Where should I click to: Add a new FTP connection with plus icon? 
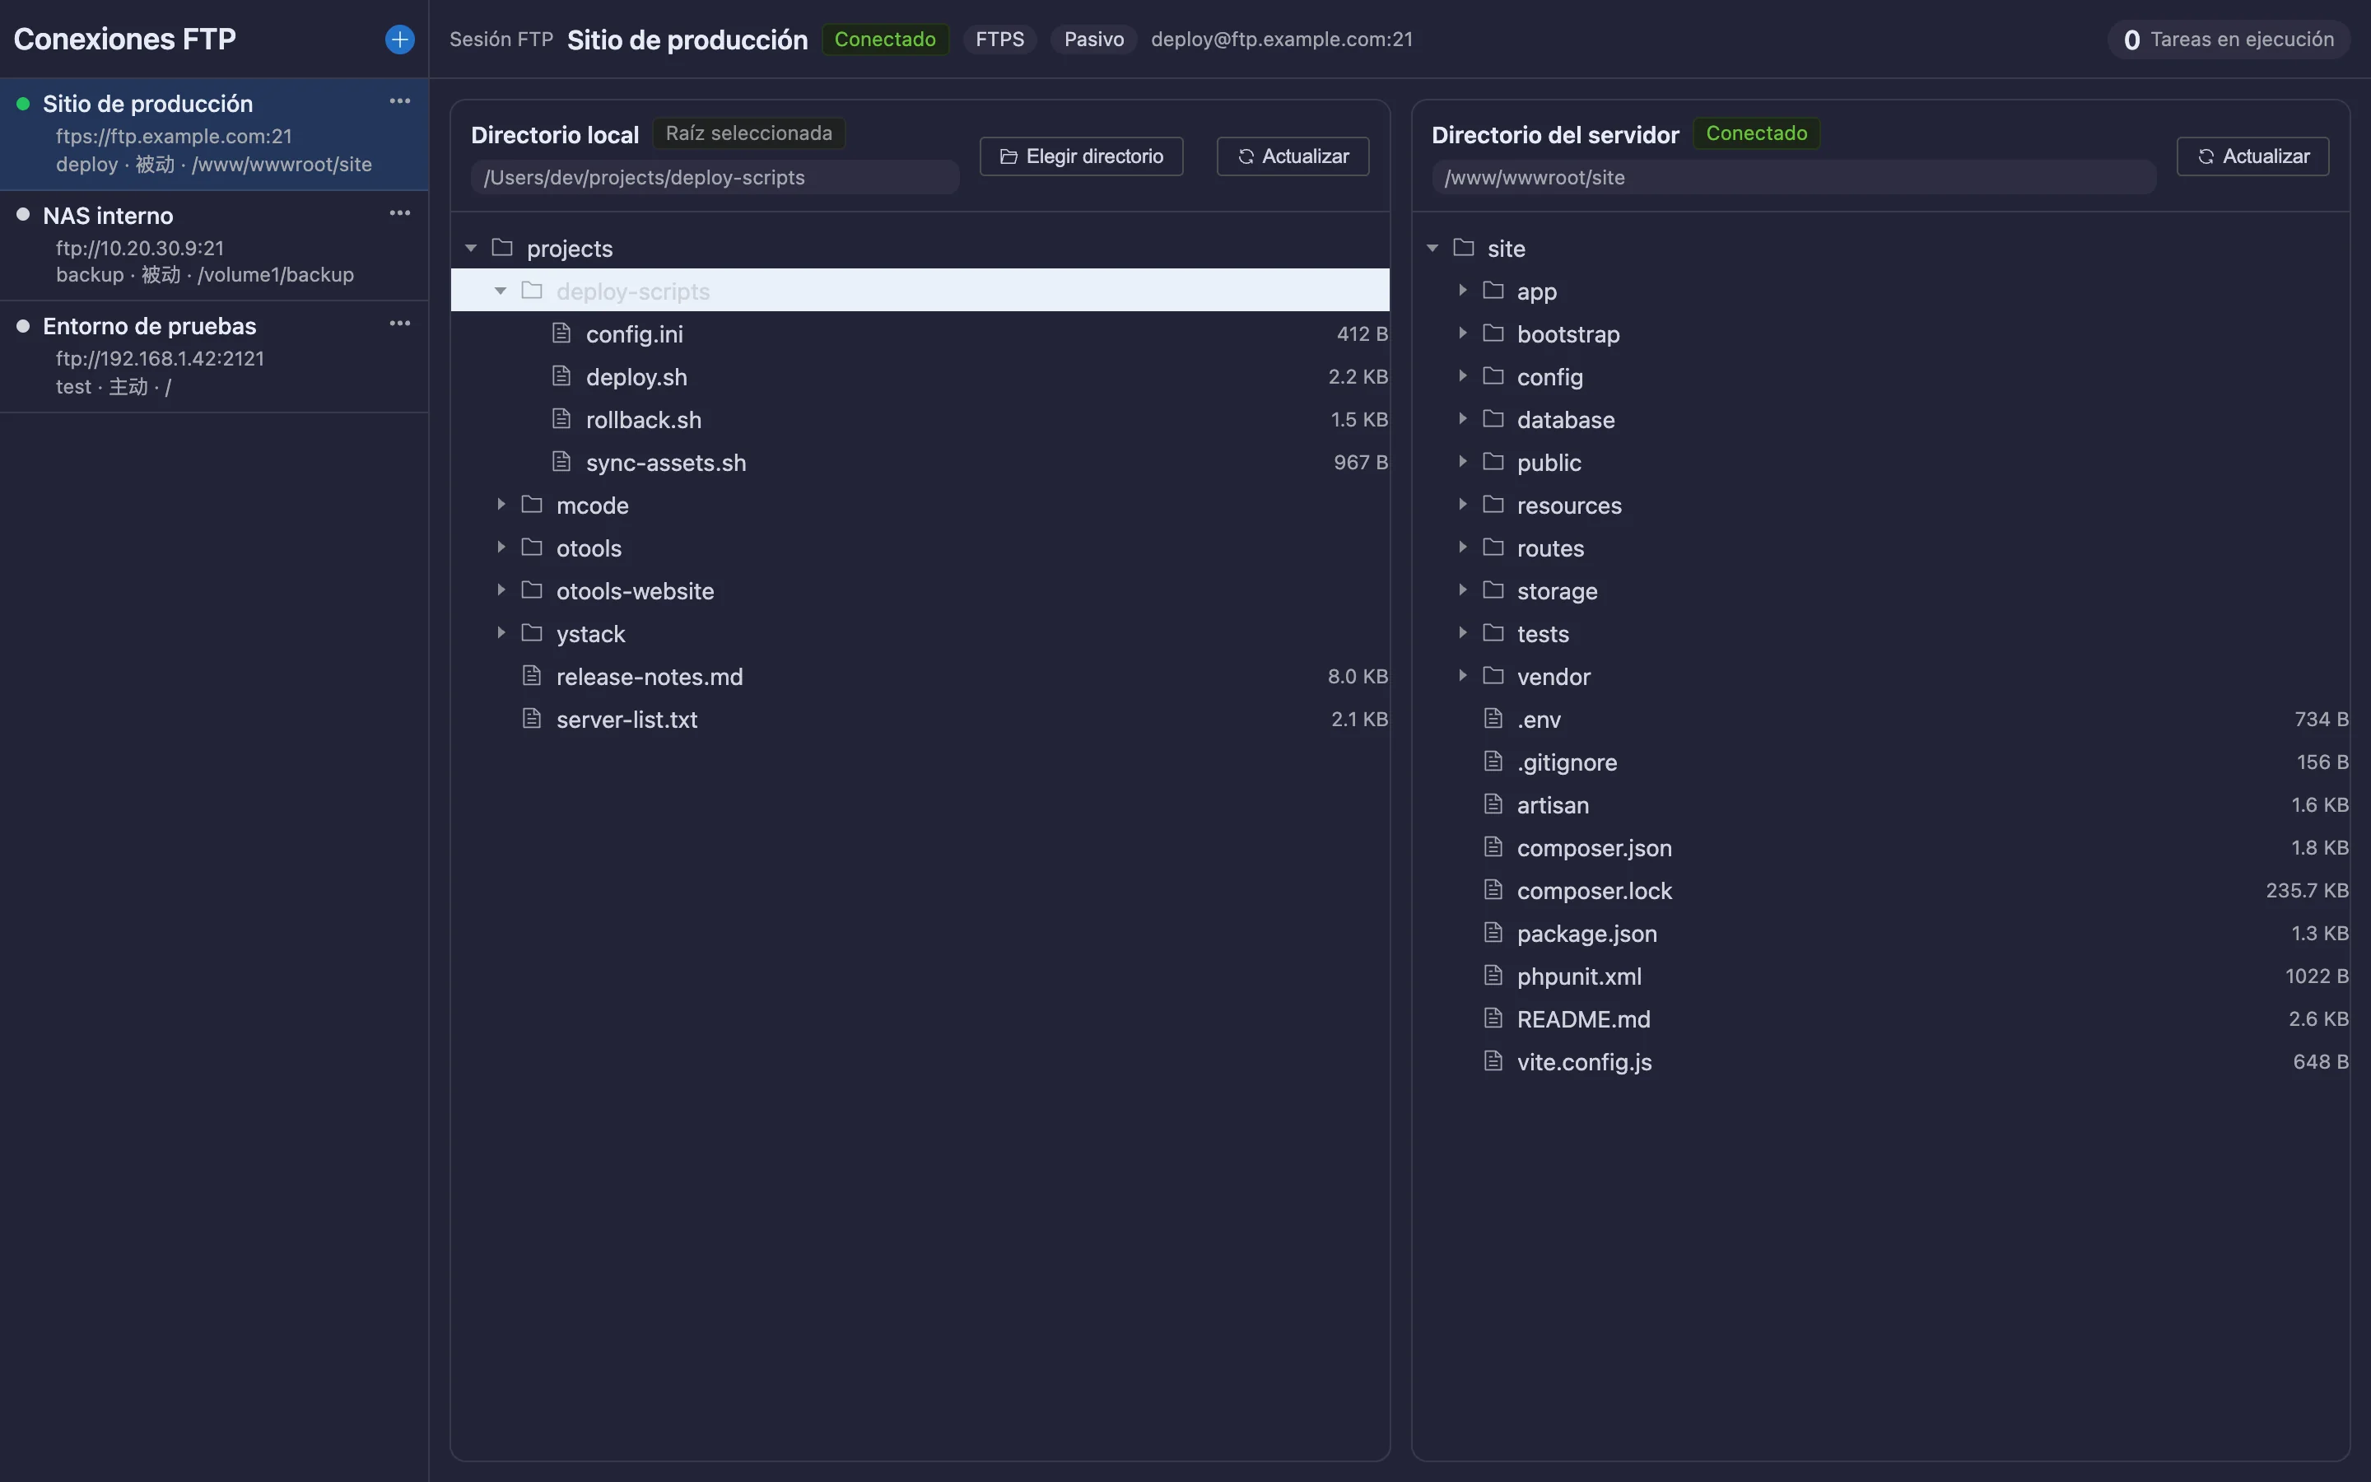point(400,40)
